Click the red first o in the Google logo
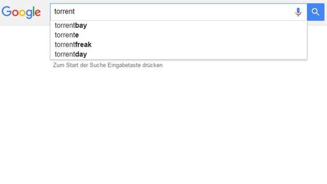Viewport: 327px width, 184px height. (x=15, y=13)
